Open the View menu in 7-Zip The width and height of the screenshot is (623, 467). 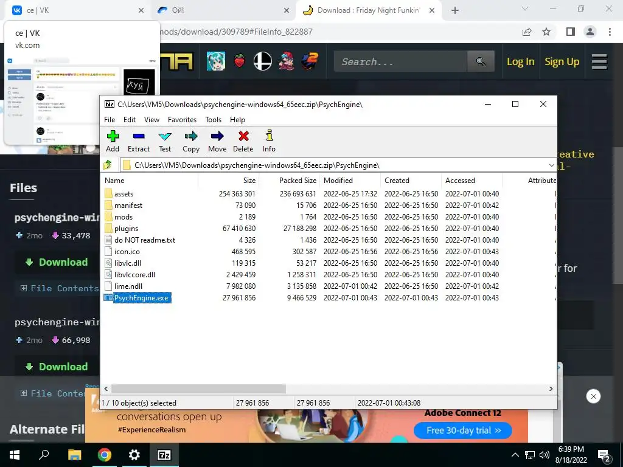tap(151, 120)
